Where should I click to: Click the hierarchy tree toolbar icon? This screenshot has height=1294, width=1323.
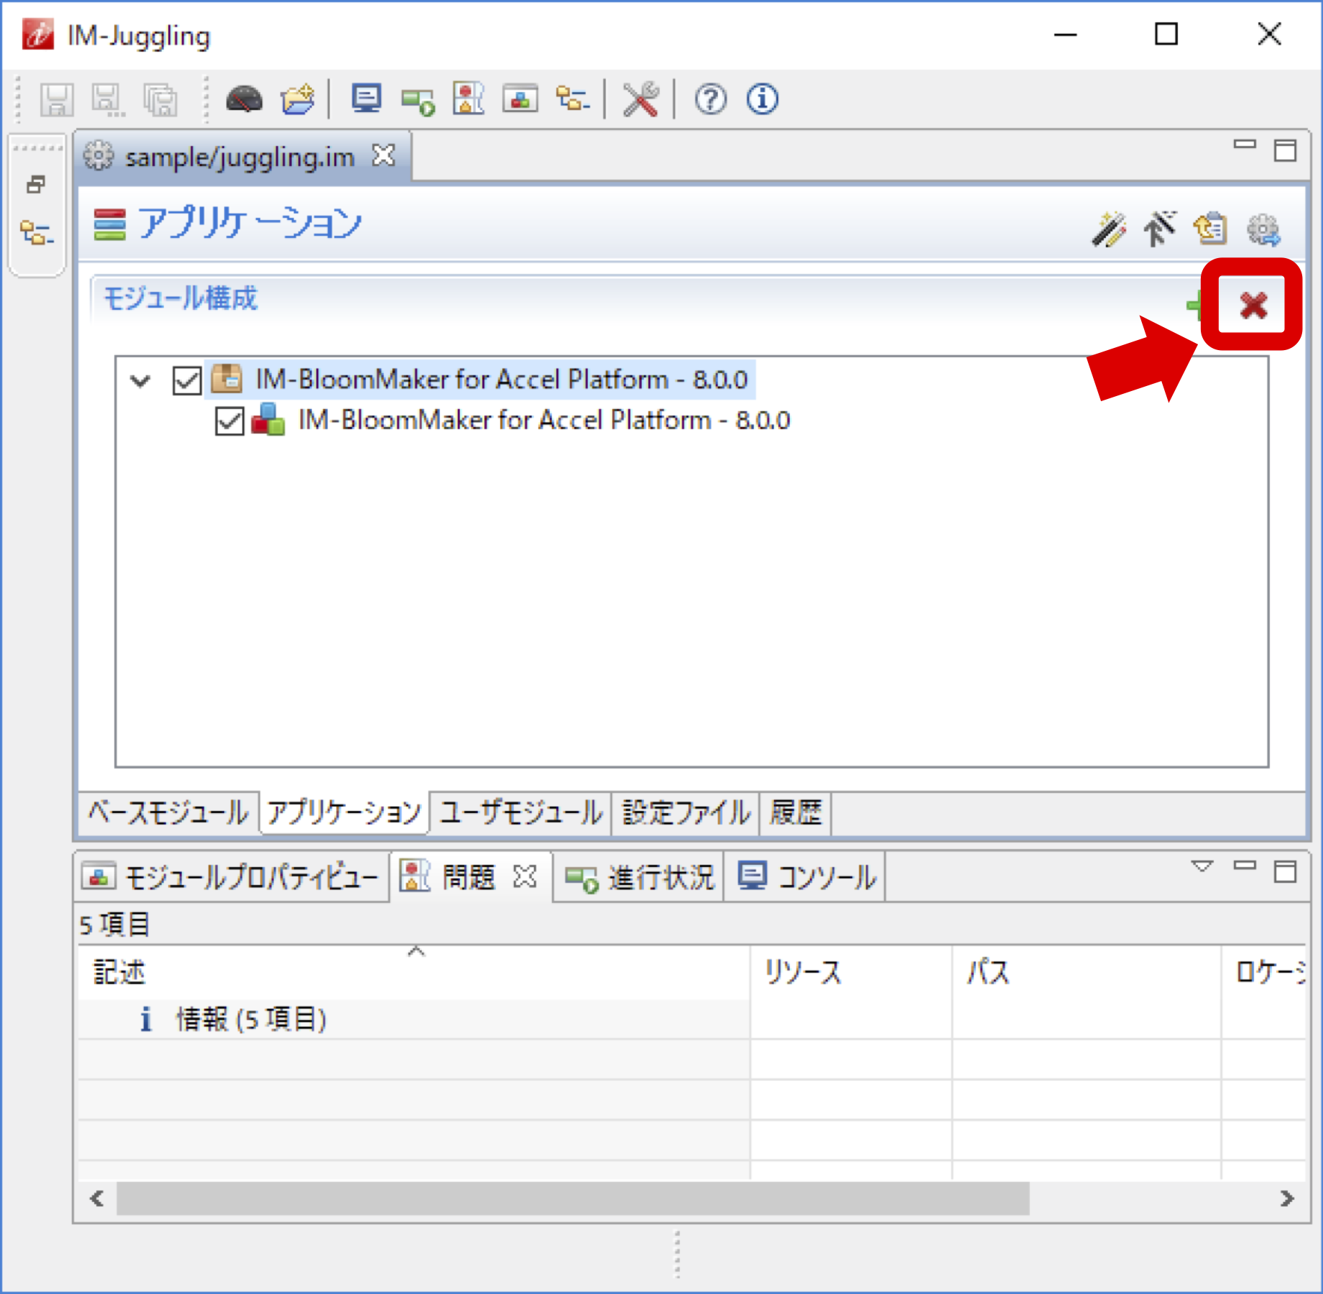[x=573, y=99]
